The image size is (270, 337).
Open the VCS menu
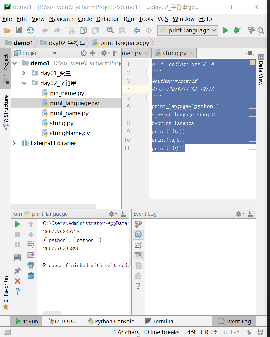point(163,19)
